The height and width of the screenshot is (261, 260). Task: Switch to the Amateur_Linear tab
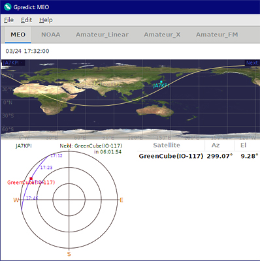(102, 35)
